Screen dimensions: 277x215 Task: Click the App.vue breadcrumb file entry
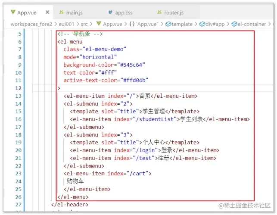pos(112,24)
